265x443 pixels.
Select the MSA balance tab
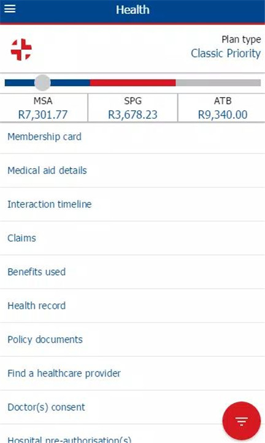(x=43, y=108)
